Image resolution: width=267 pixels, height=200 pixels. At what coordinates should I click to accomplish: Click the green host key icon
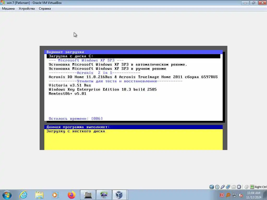point(252,187)
